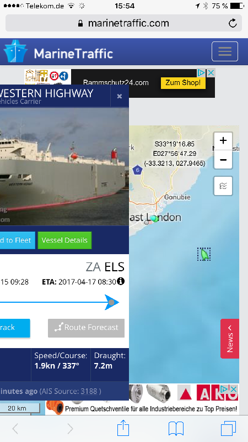Click the voyage progress marker dot
Image resolution: width=248 pixels, height=442 pixels.
(112, 302)
